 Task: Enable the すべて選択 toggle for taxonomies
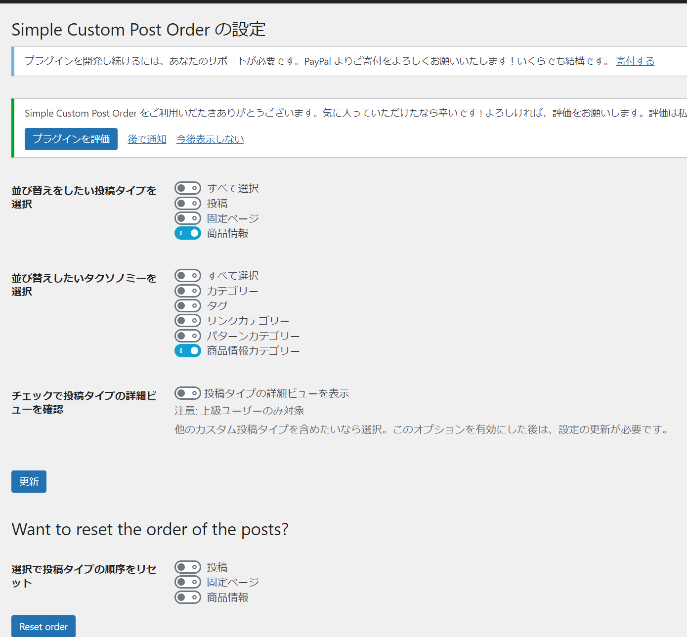(x=188, y=275)
